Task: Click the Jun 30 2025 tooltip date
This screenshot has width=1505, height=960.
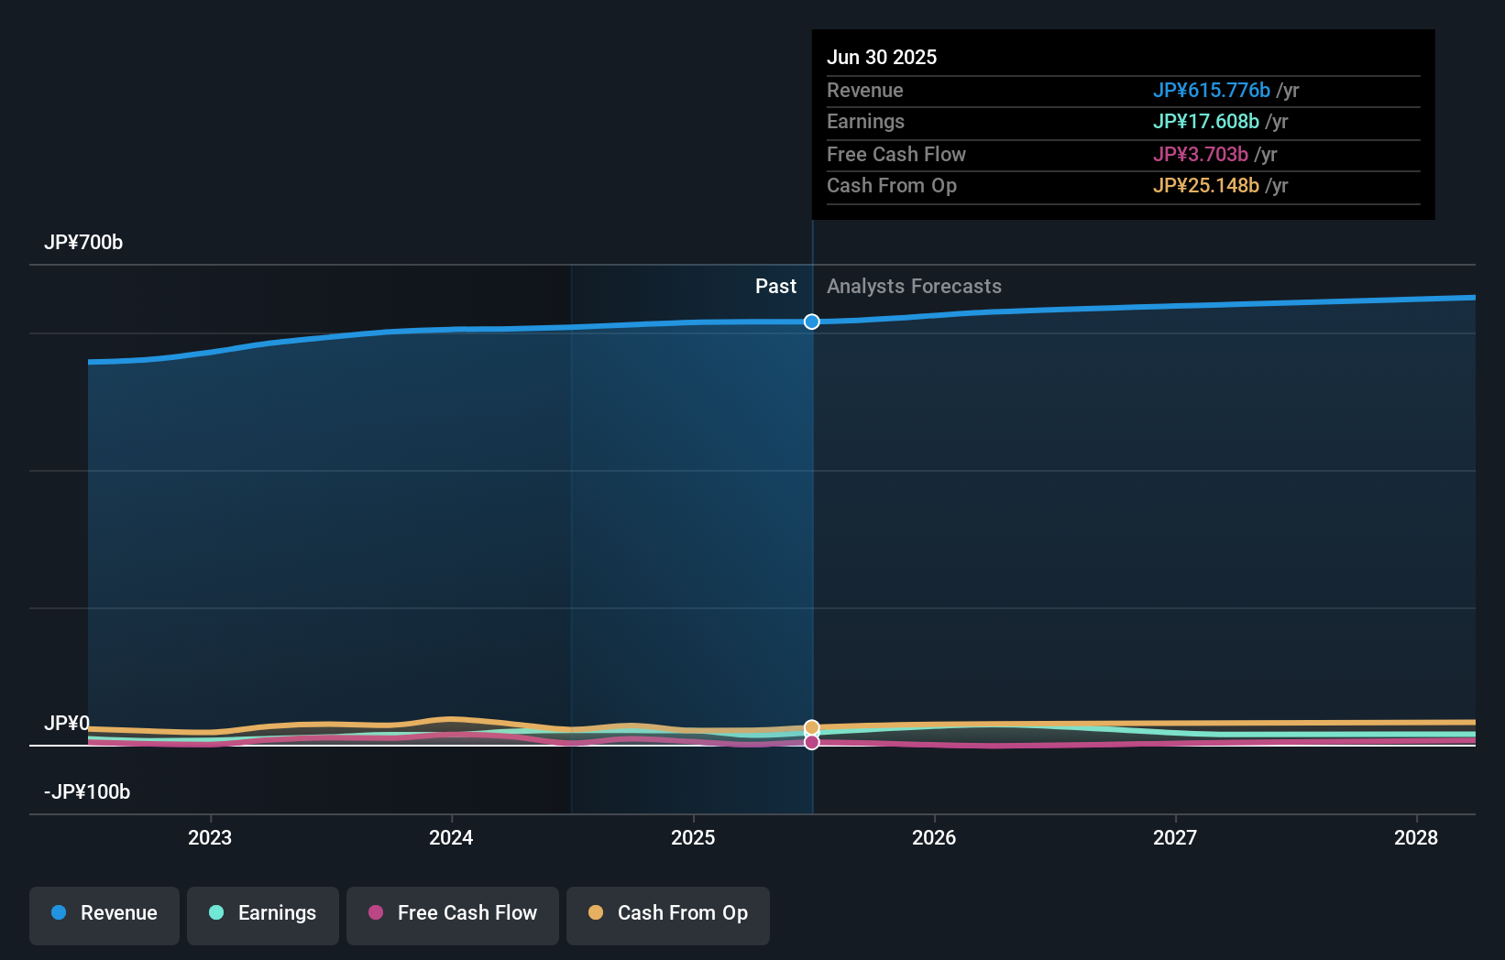Action: click(882, 58)
